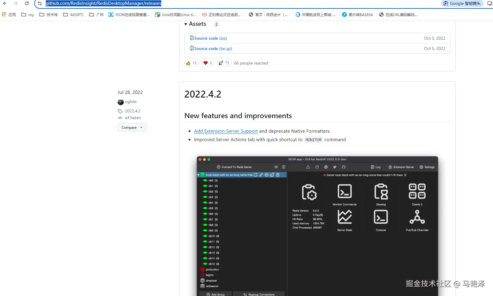
Task: Click the list view icon in RESP.app
Action: [x=276, y=167]
